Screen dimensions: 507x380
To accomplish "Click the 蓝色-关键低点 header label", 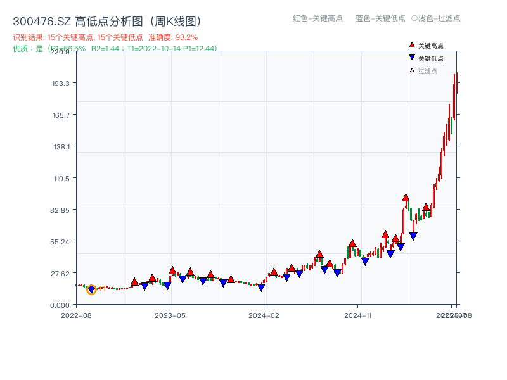I will (380, 18).
